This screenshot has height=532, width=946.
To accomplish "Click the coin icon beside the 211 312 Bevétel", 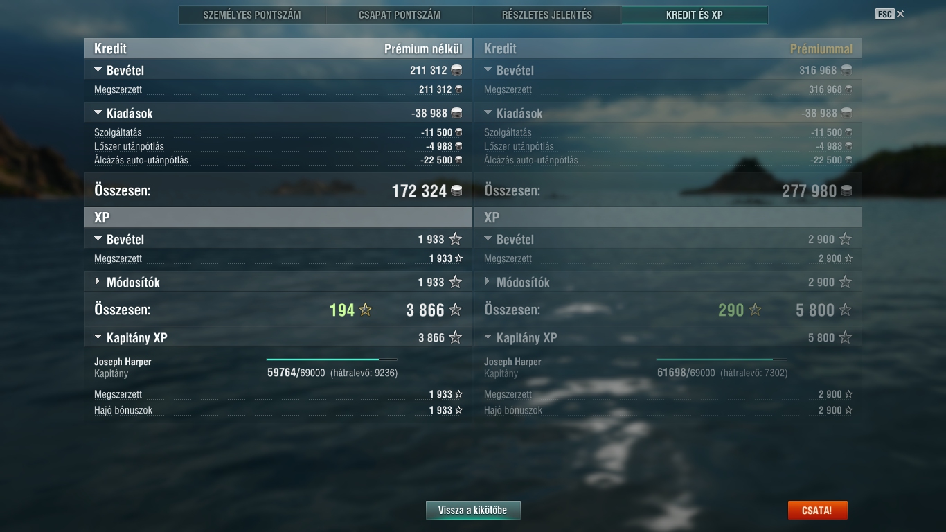I will (456, 71).
